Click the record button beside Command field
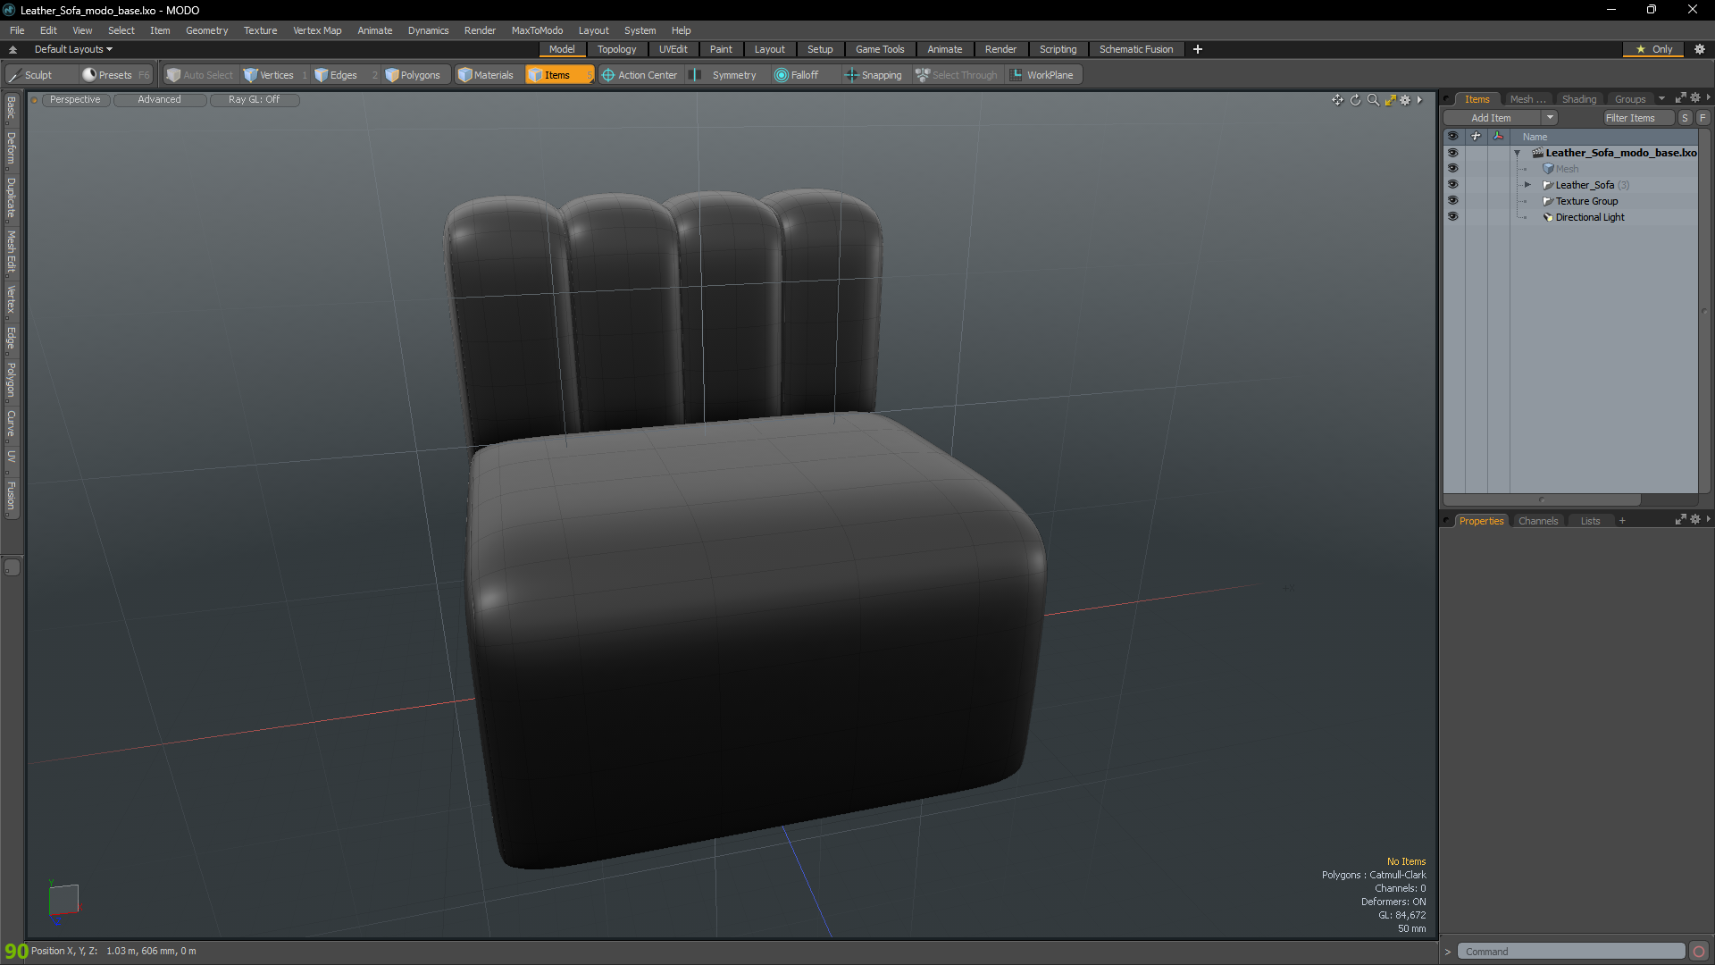Image resolution: width=1715 pixels, height=965 pixels. pyautogui.click(x=1699, y=952)
